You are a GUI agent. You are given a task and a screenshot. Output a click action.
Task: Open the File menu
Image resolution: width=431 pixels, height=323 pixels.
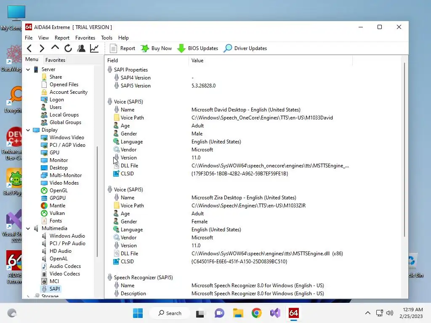coord(29,37)
